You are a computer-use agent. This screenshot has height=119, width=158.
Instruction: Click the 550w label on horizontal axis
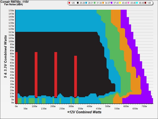click(117, 109)
